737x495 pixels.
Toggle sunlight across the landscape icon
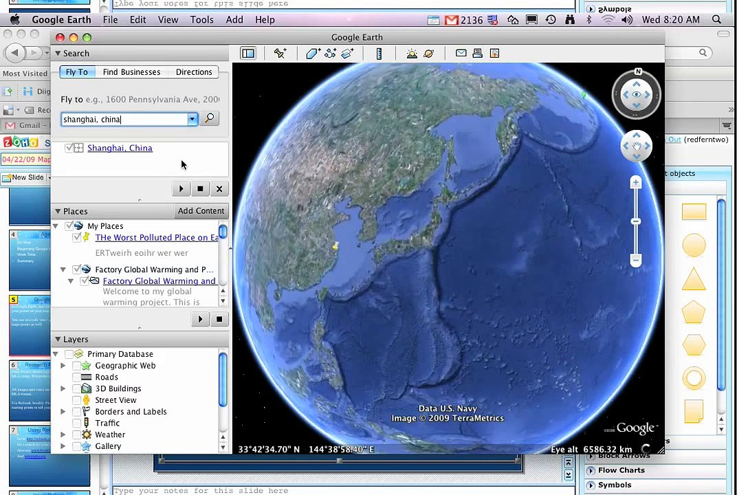pos(412,54)
